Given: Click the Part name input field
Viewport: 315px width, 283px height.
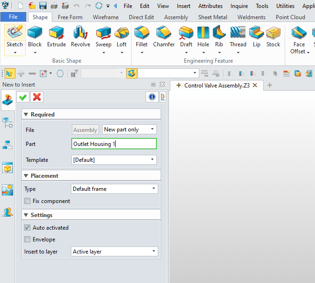Looking at the screenshot, I should tap(114, 144).
